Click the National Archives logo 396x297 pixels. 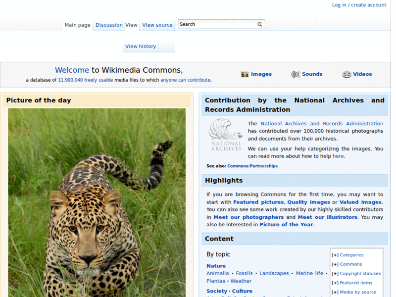pyautogui.click(x=226, y=135)
